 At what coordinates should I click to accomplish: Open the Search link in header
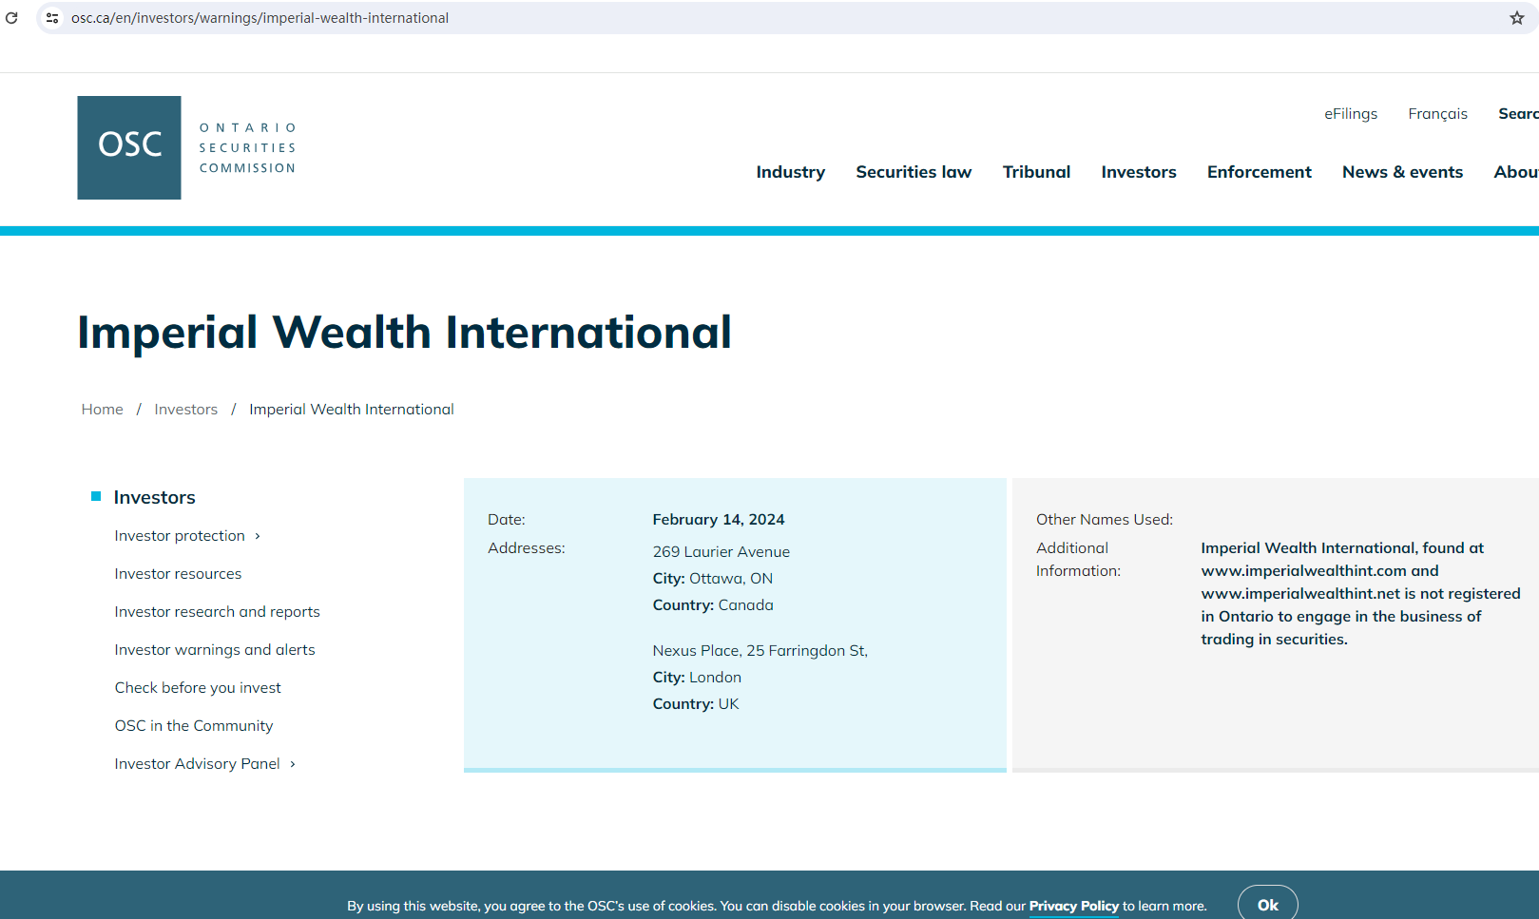click(1518, 114)
